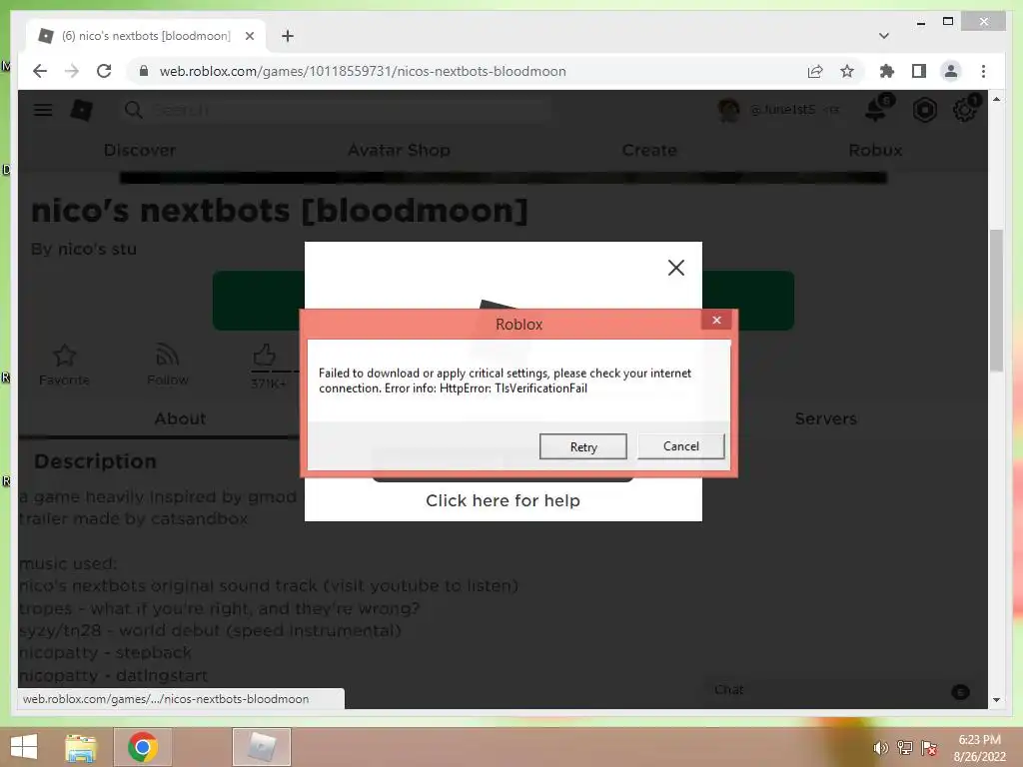Screen dimensions: 1023x767
Task: Toggle the Chrome side panel icon
Action: click(919, 71)
